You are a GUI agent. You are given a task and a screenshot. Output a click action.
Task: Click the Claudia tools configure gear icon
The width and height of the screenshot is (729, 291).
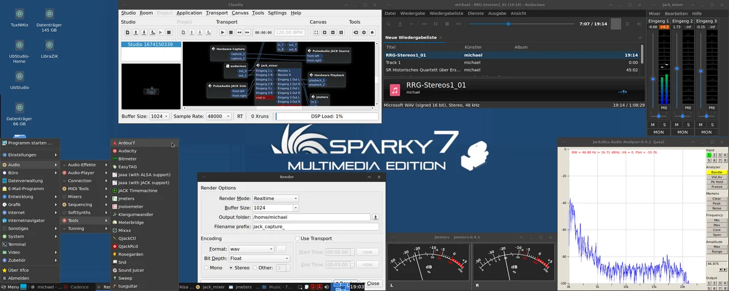pos(364,33)
